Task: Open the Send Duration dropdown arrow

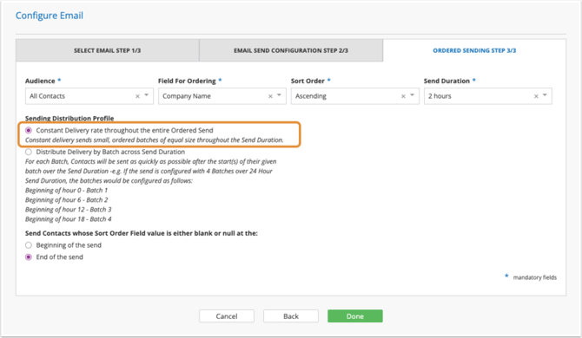Action: (x=545, y=95)
